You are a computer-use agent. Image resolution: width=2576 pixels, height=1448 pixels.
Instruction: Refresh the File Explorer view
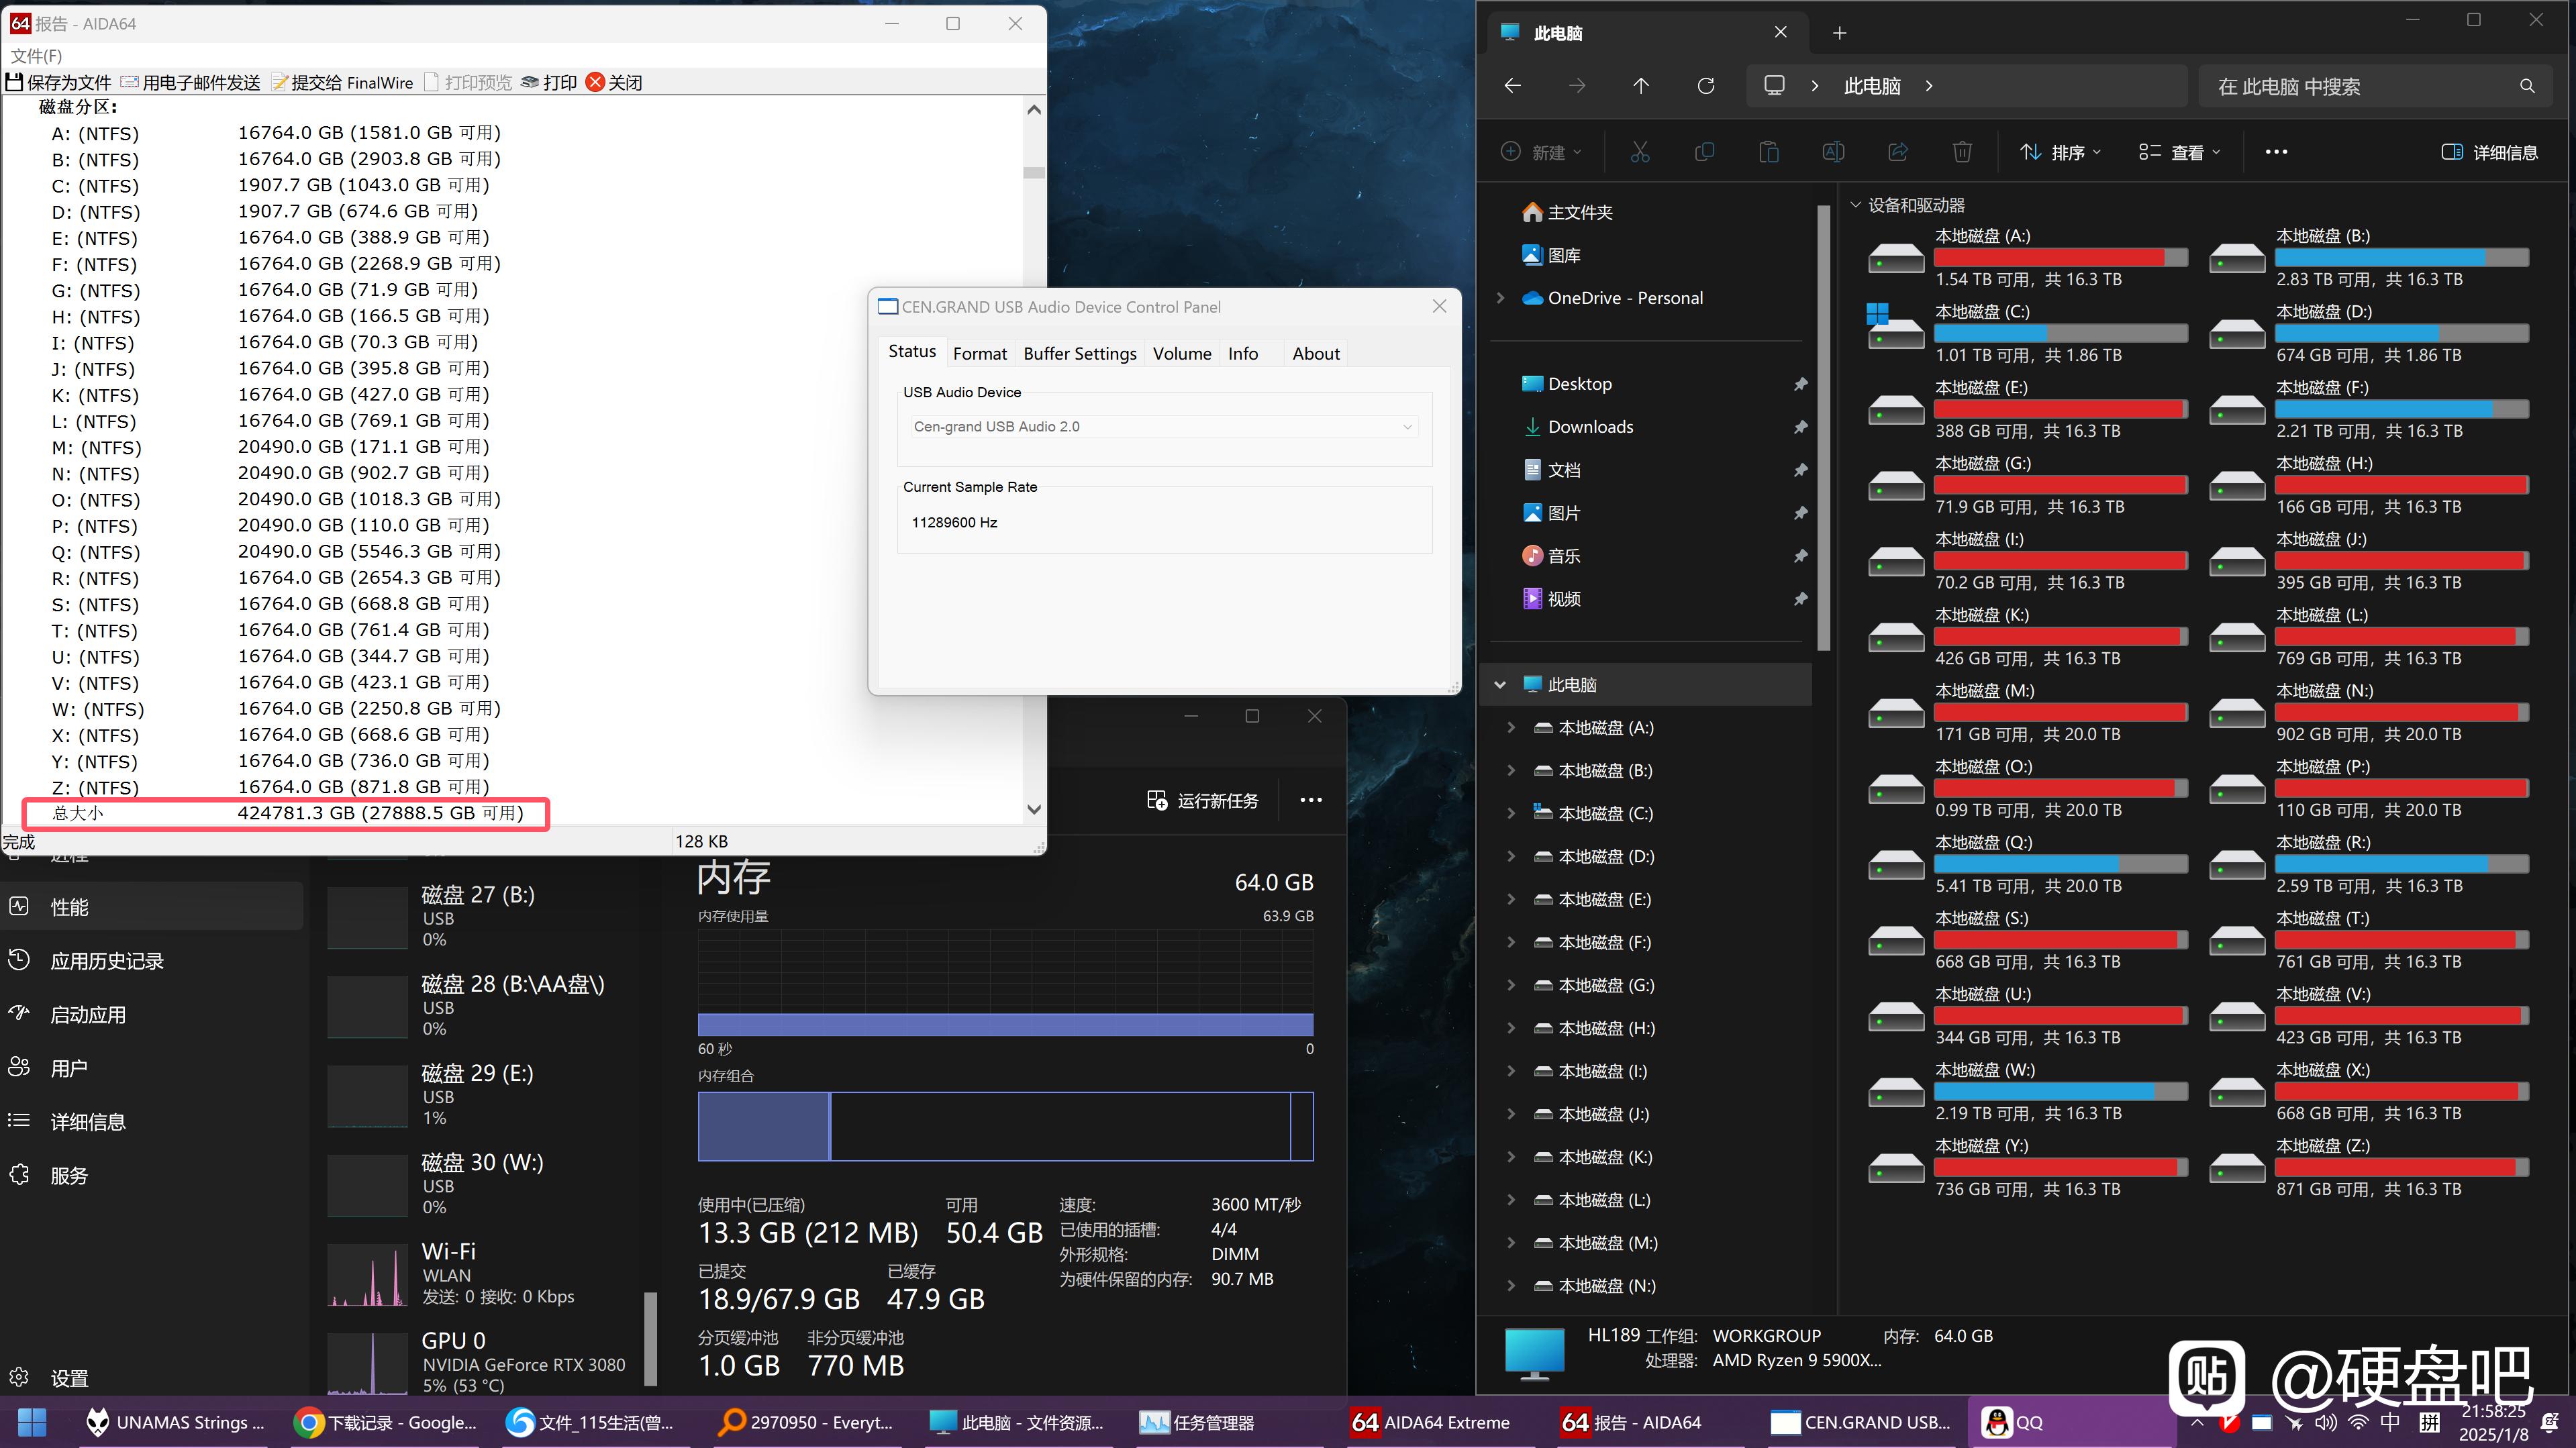pos(1705,86)
